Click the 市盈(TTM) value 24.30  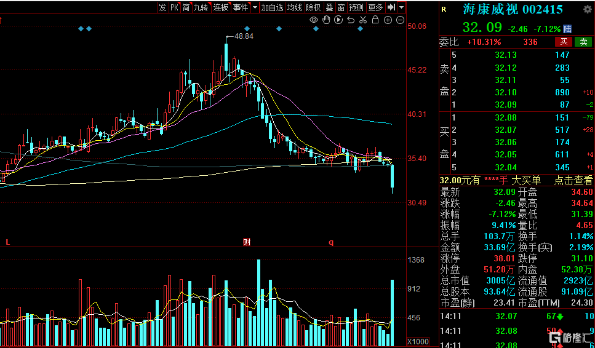click(581, 303)
